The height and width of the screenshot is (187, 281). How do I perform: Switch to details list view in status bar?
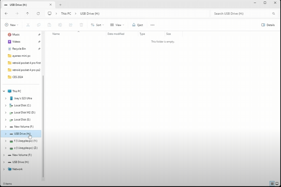pyautogui.click(x=272, y=184)
